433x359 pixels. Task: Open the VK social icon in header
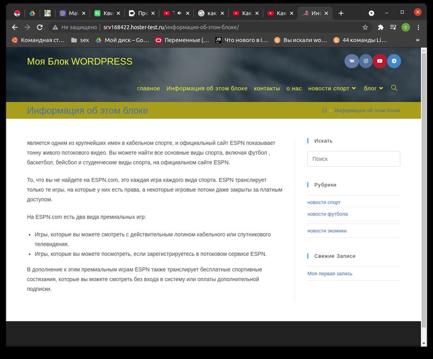(x=351, y=61)
